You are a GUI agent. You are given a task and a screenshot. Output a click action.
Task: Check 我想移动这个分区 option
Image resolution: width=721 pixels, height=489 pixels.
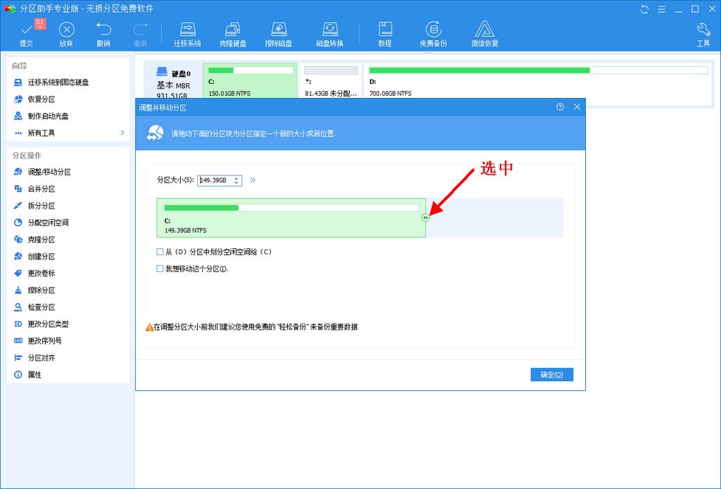158,268
